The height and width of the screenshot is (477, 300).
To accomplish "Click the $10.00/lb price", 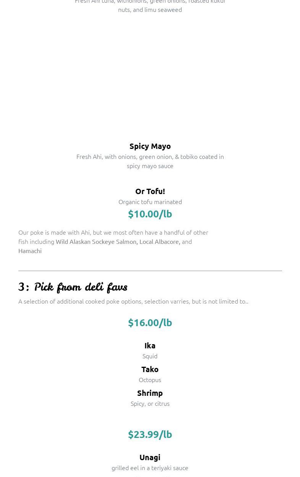I will (x=150, y=214).
